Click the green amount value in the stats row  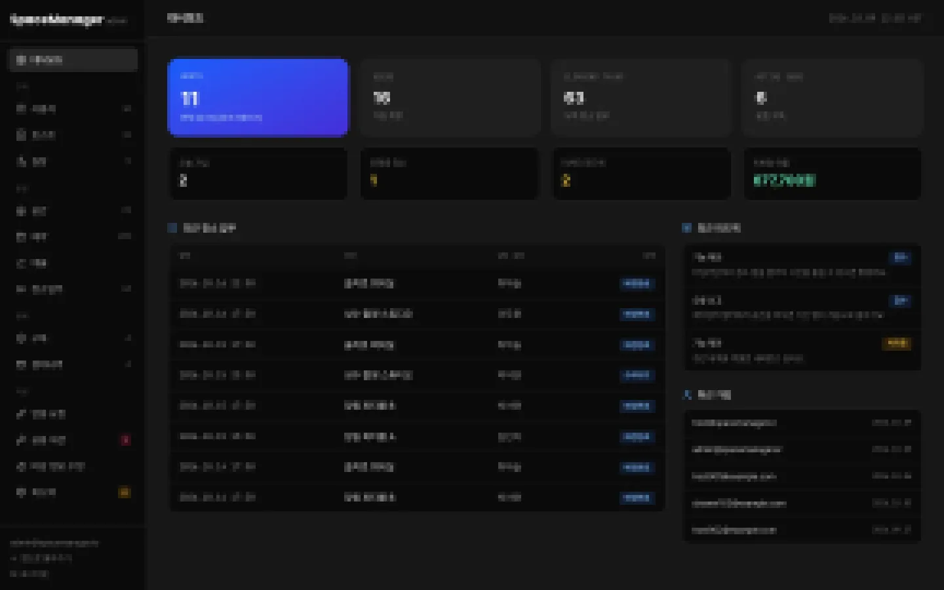click(784, 180)
